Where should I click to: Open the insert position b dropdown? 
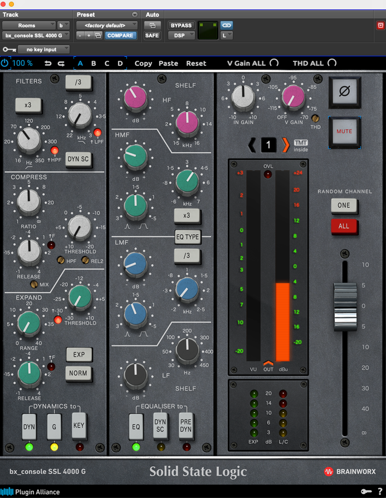coord(63,26)
